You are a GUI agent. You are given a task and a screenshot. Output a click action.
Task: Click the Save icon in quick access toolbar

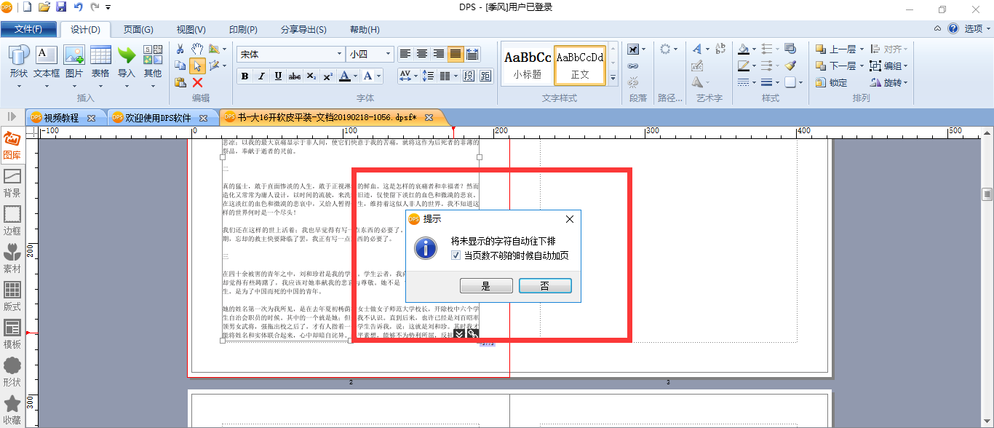click(61, 7)
